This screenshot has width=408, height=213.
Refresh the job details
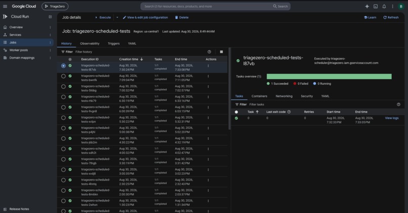tap(391, 17)
